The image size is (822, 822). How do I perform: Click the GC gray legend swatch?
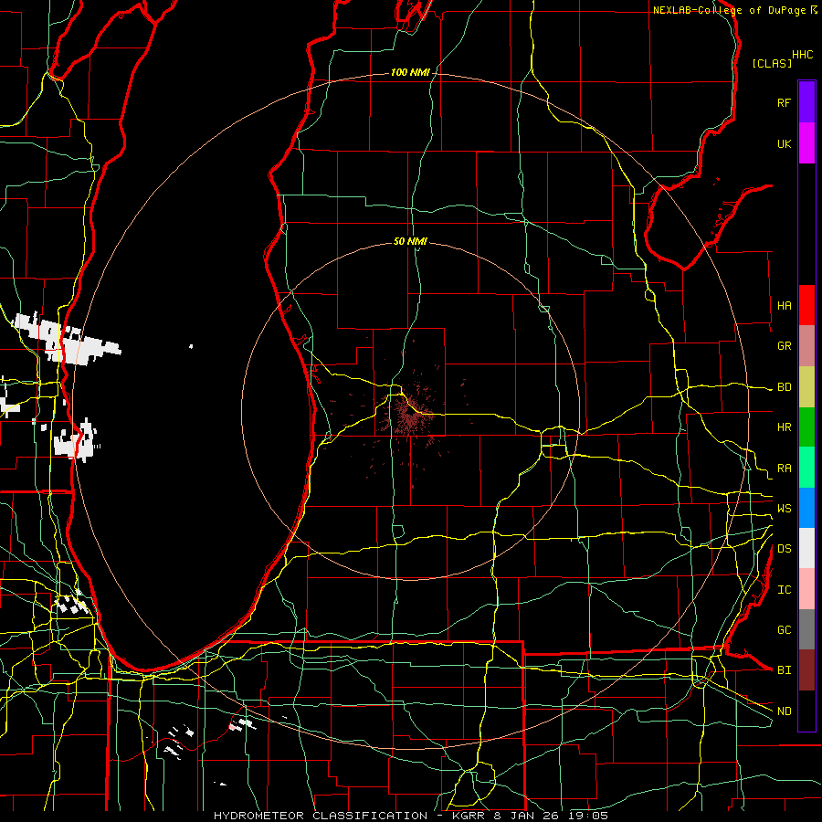click(806, 629)
